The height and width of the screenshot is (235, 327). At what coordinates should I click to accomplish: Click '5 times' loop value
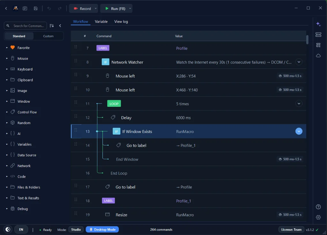[x=182, y=104]
